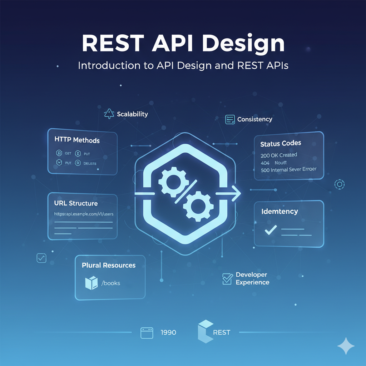Toggle the Developer Experience checkbox

click(228, 279)
